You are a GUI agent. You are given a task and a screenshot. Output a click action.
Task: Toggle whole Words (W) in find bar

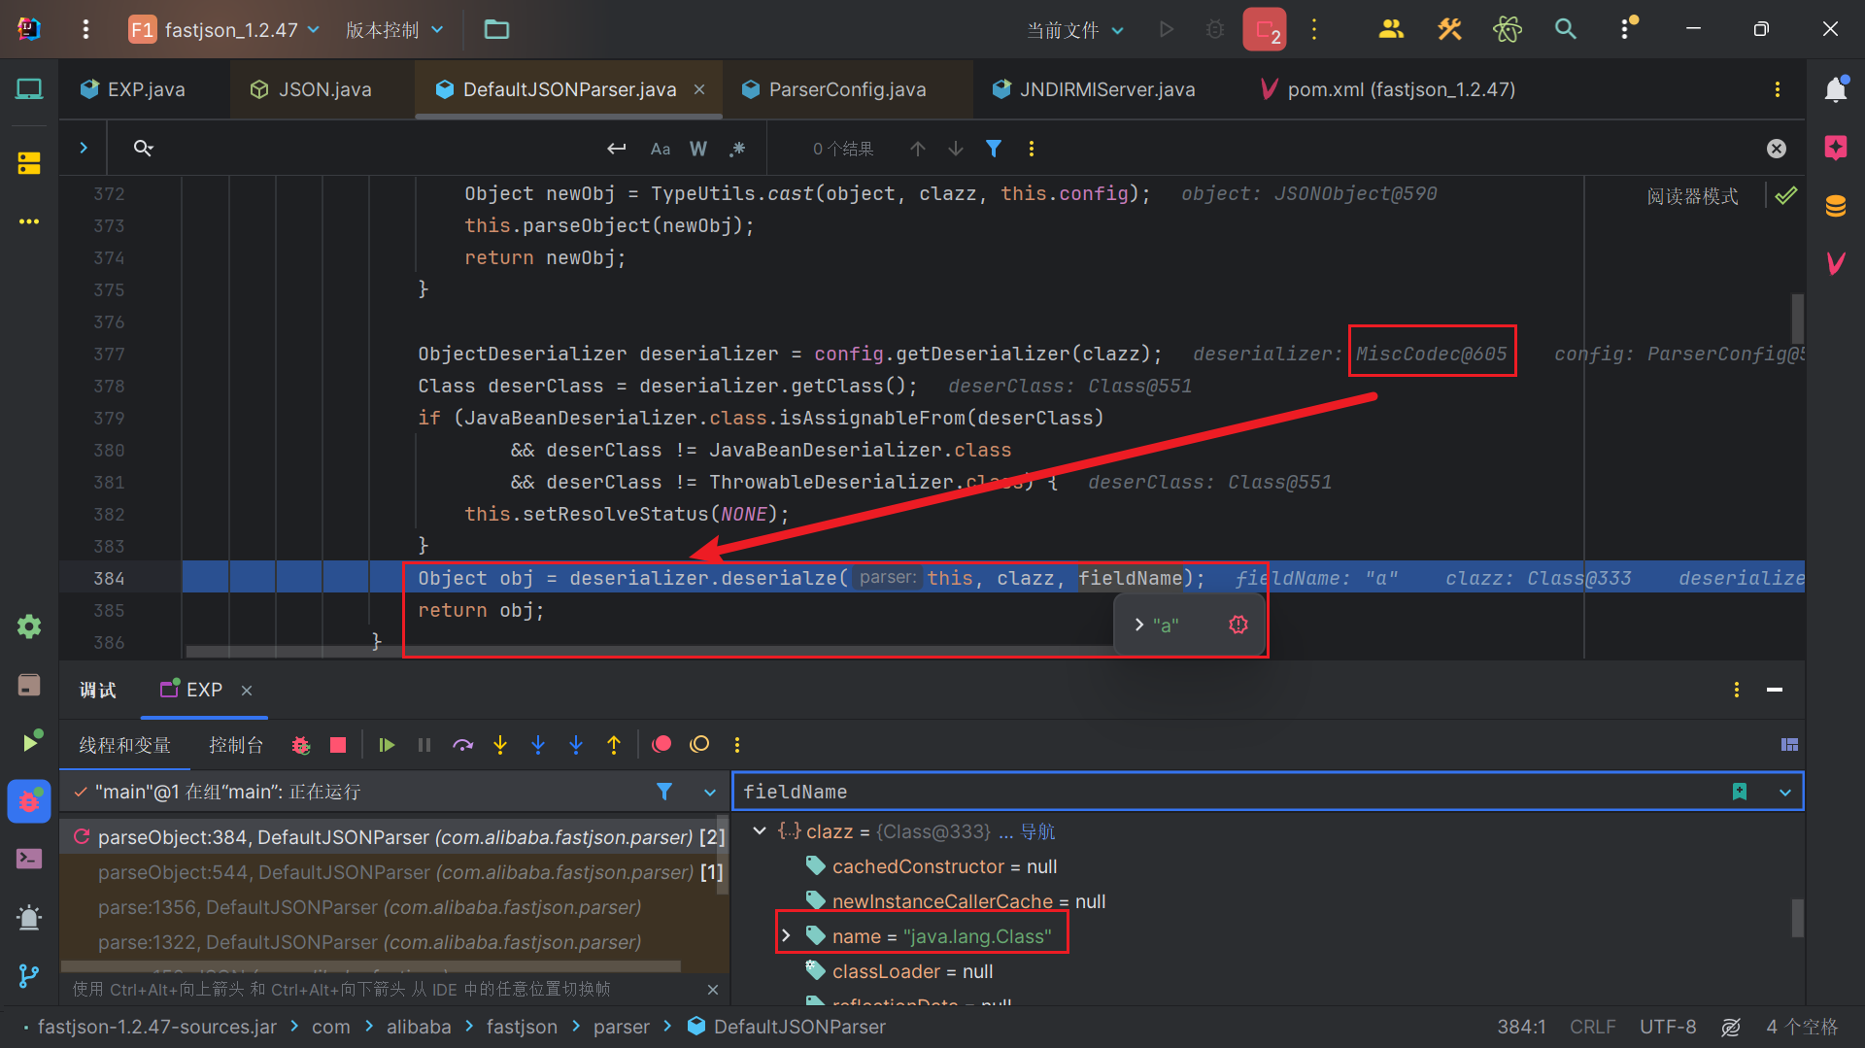(x=698, y=149)
